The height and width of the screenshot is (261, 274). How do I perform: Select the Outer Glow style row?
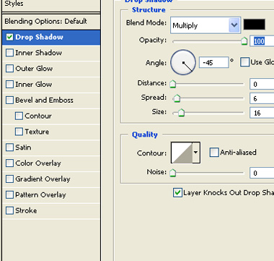click(51, 69)
